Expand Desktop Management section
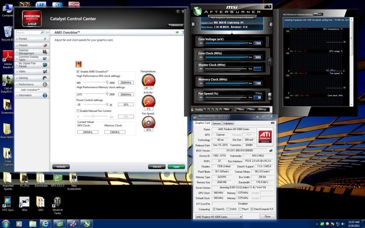The image size is (365, 228). [32, 52]
